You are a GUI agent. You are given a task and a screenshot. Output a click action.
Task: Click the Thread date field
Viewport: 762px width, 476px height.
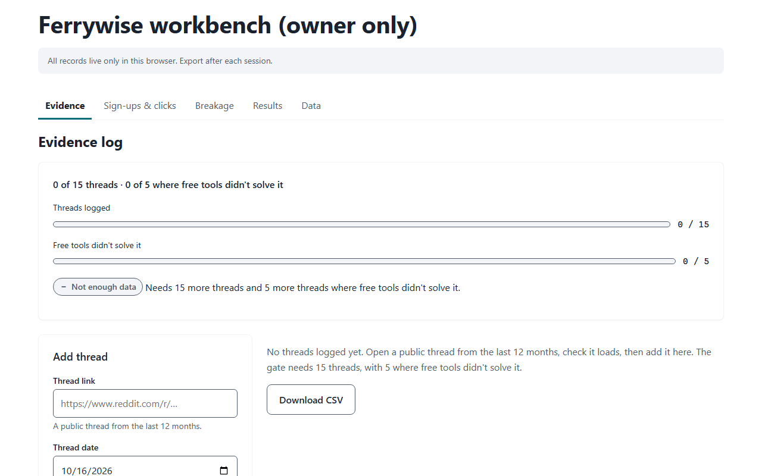[145, 466]
